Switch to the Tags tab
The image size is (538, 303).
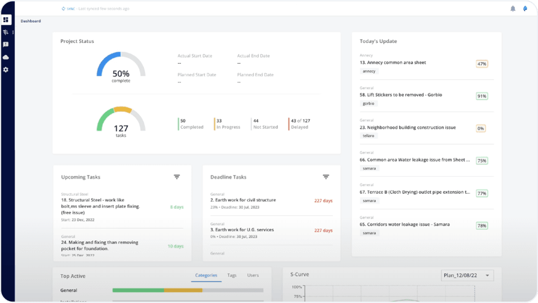pyautogui.click(x=232, y=275)
